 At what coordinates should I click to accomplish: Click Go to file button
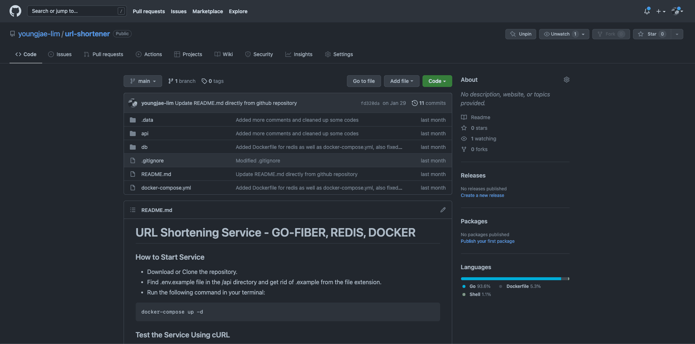pos(364,81)
